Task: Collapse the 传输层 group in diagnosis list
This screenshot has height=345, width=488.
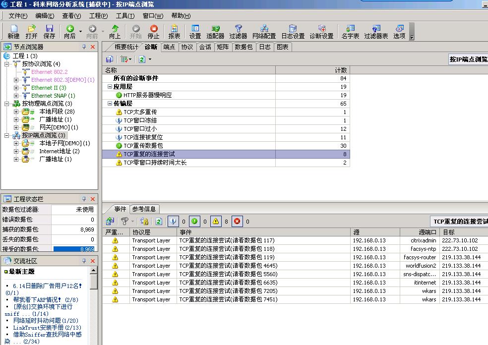Action: (x=110, y=104)
